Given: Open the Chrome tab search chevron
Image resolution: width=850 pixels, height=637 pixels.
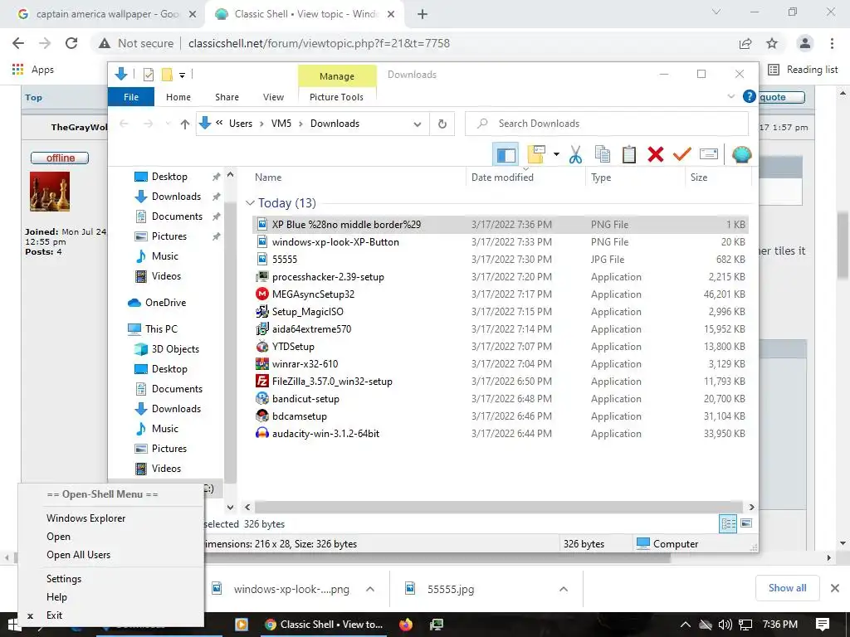Looking at the screenshot, I should click(x=716, y=12).
